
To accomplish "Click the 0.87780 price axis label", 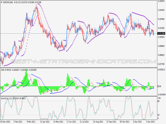I will pos(161,64).
